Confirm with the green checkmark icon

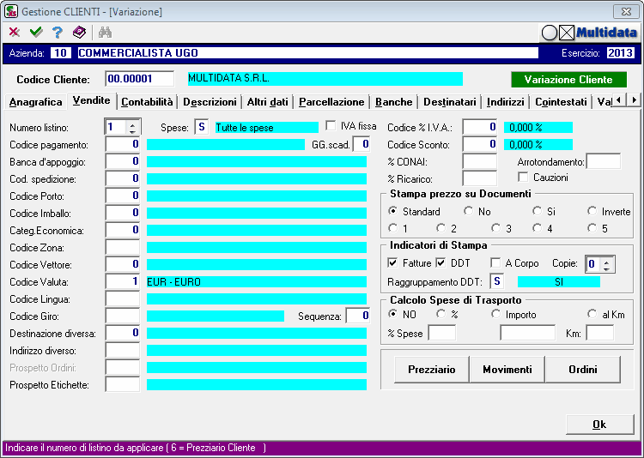point(36,32)
